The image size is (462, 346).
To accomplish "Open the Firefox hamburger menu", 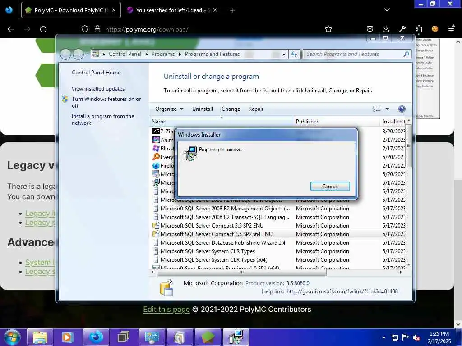I will point(451,28).
